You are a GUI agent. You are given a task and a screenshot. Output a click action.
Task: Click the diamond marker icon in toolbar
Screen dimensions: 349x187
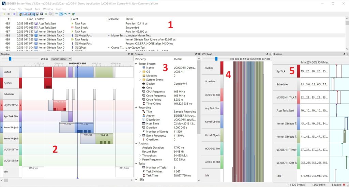[x=46, y=14]
